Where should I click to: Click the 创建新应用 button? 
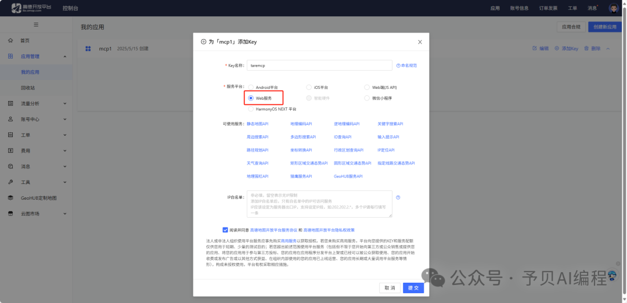605,27
